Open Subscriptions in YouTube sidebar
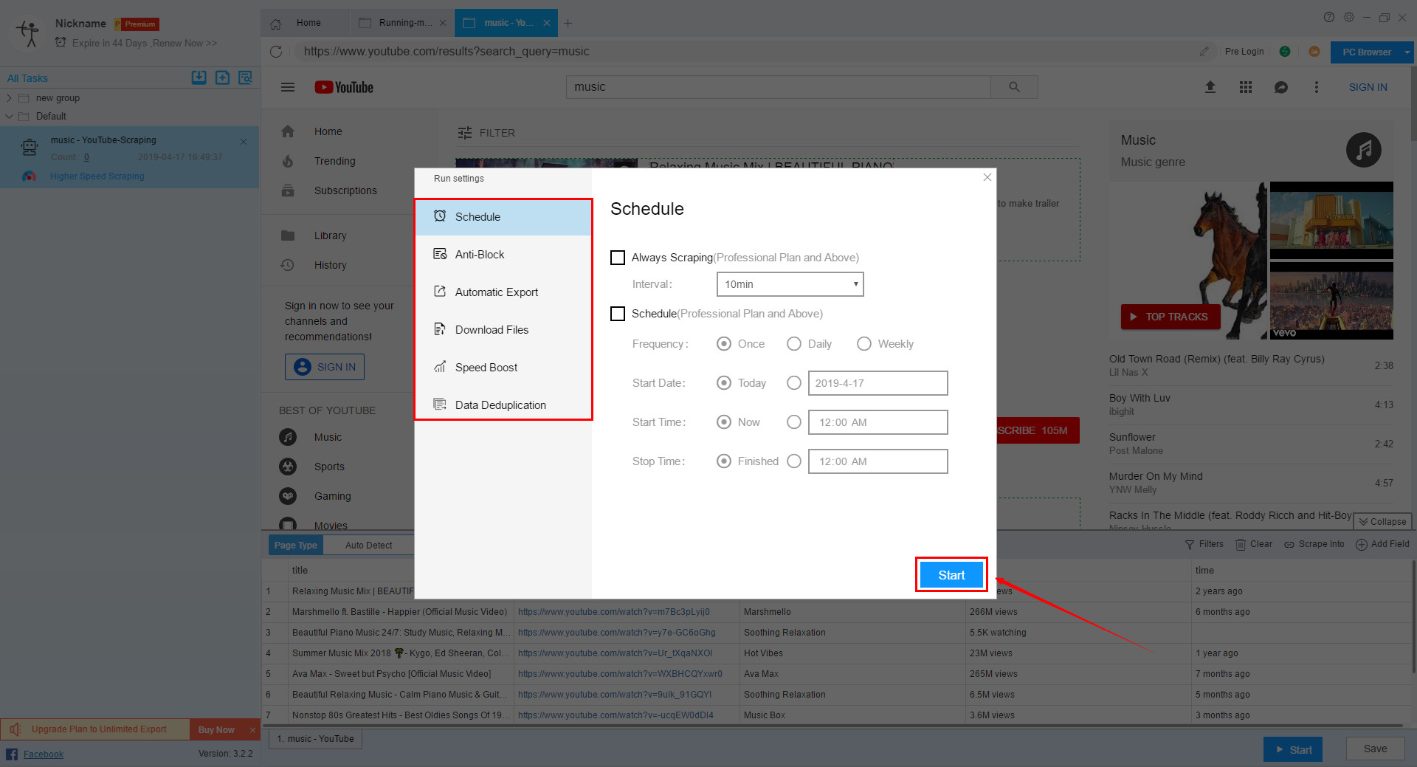 (x=345, y=190)
